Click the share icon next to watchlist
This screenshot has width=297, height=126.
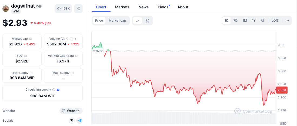[78, 9]
